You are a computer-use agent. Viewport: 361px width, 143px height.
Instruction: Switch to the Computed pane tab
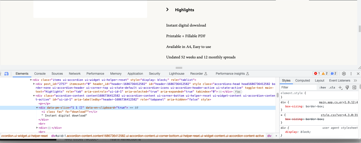pyautogui.click(x=303, y=81)
